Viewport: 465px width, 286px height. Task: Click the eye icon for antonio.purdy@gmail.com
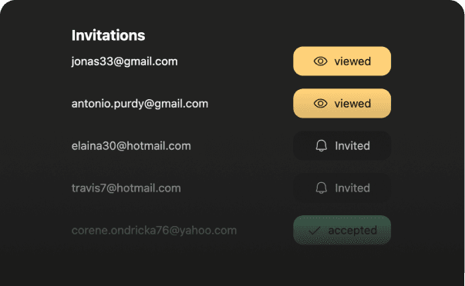320,104
